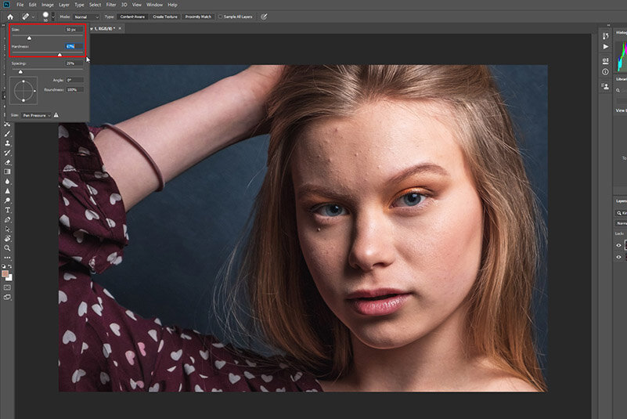Select the Pen tool
The width and height of the screenshot is (627, 419).
(7, 220)
